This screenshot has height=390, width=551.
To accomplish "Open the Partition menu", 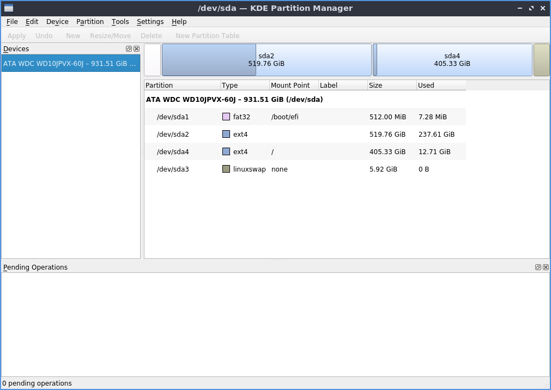I will click(x=90, y=22).
